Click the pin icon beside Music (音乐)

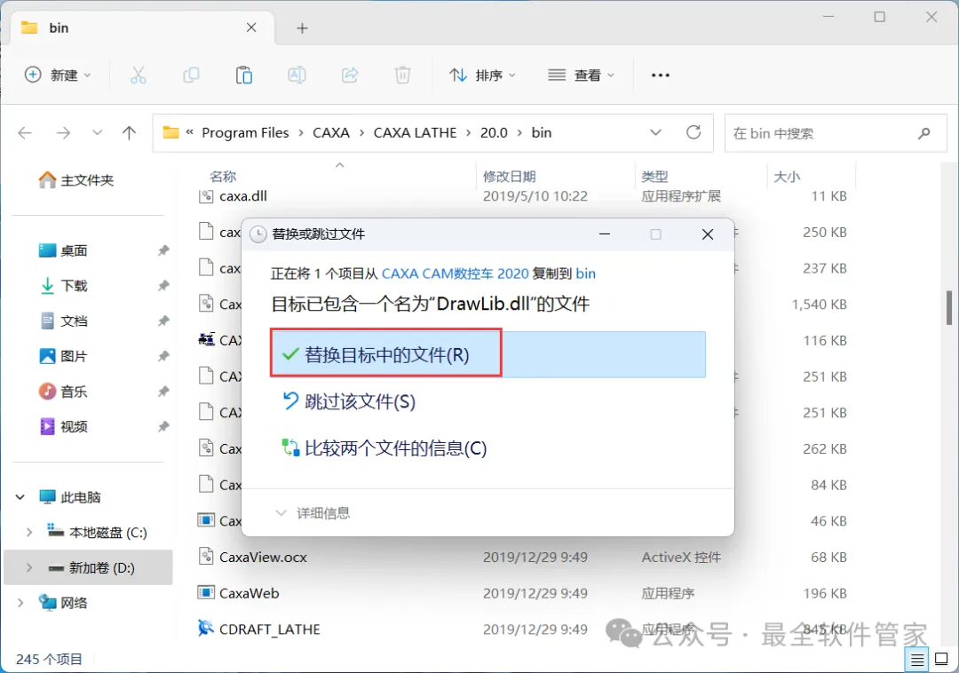pos(163,392)
